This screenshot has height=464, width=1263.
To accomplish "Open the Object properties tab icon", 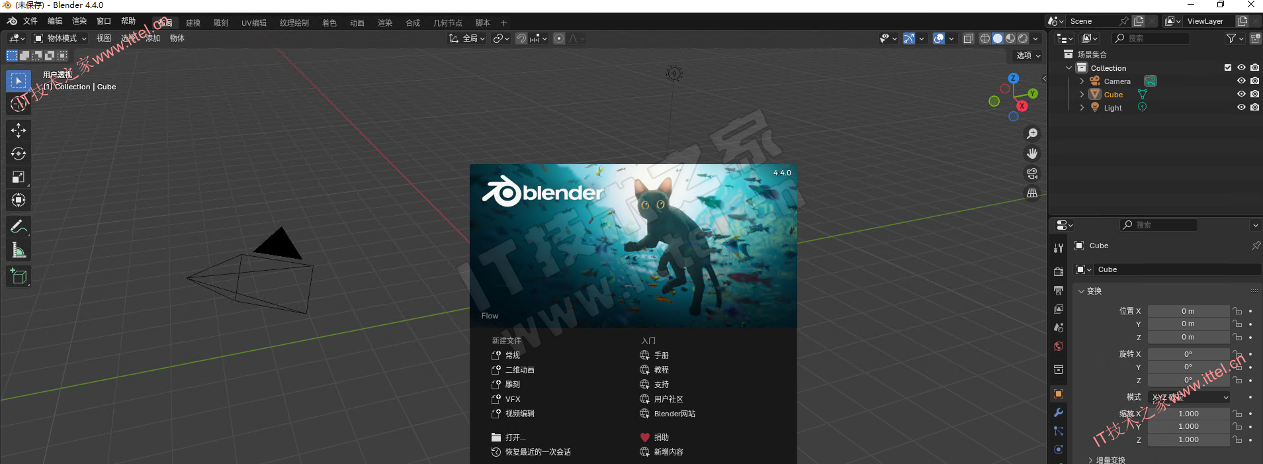I will [1059, 394].
